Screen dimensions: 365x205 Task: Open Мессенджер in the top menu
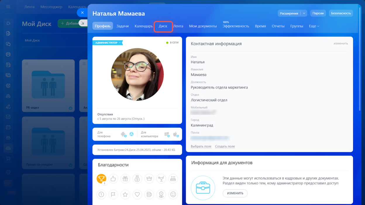click(x=51, y=7)
